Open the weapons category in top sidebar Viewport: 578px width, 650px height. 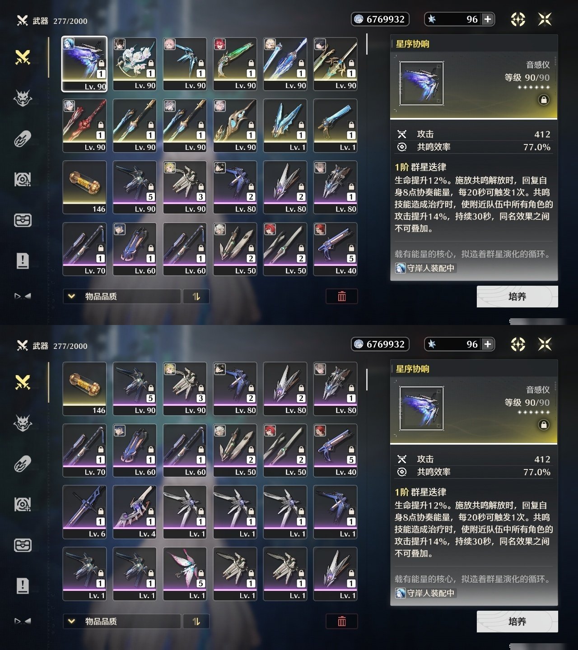(x=23, y=57)
